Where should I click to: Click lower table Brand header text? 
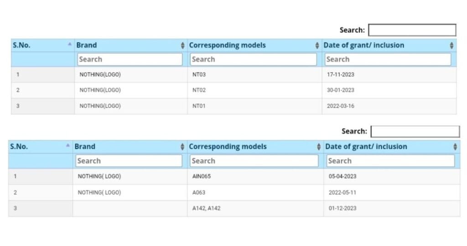pos(85,147)
